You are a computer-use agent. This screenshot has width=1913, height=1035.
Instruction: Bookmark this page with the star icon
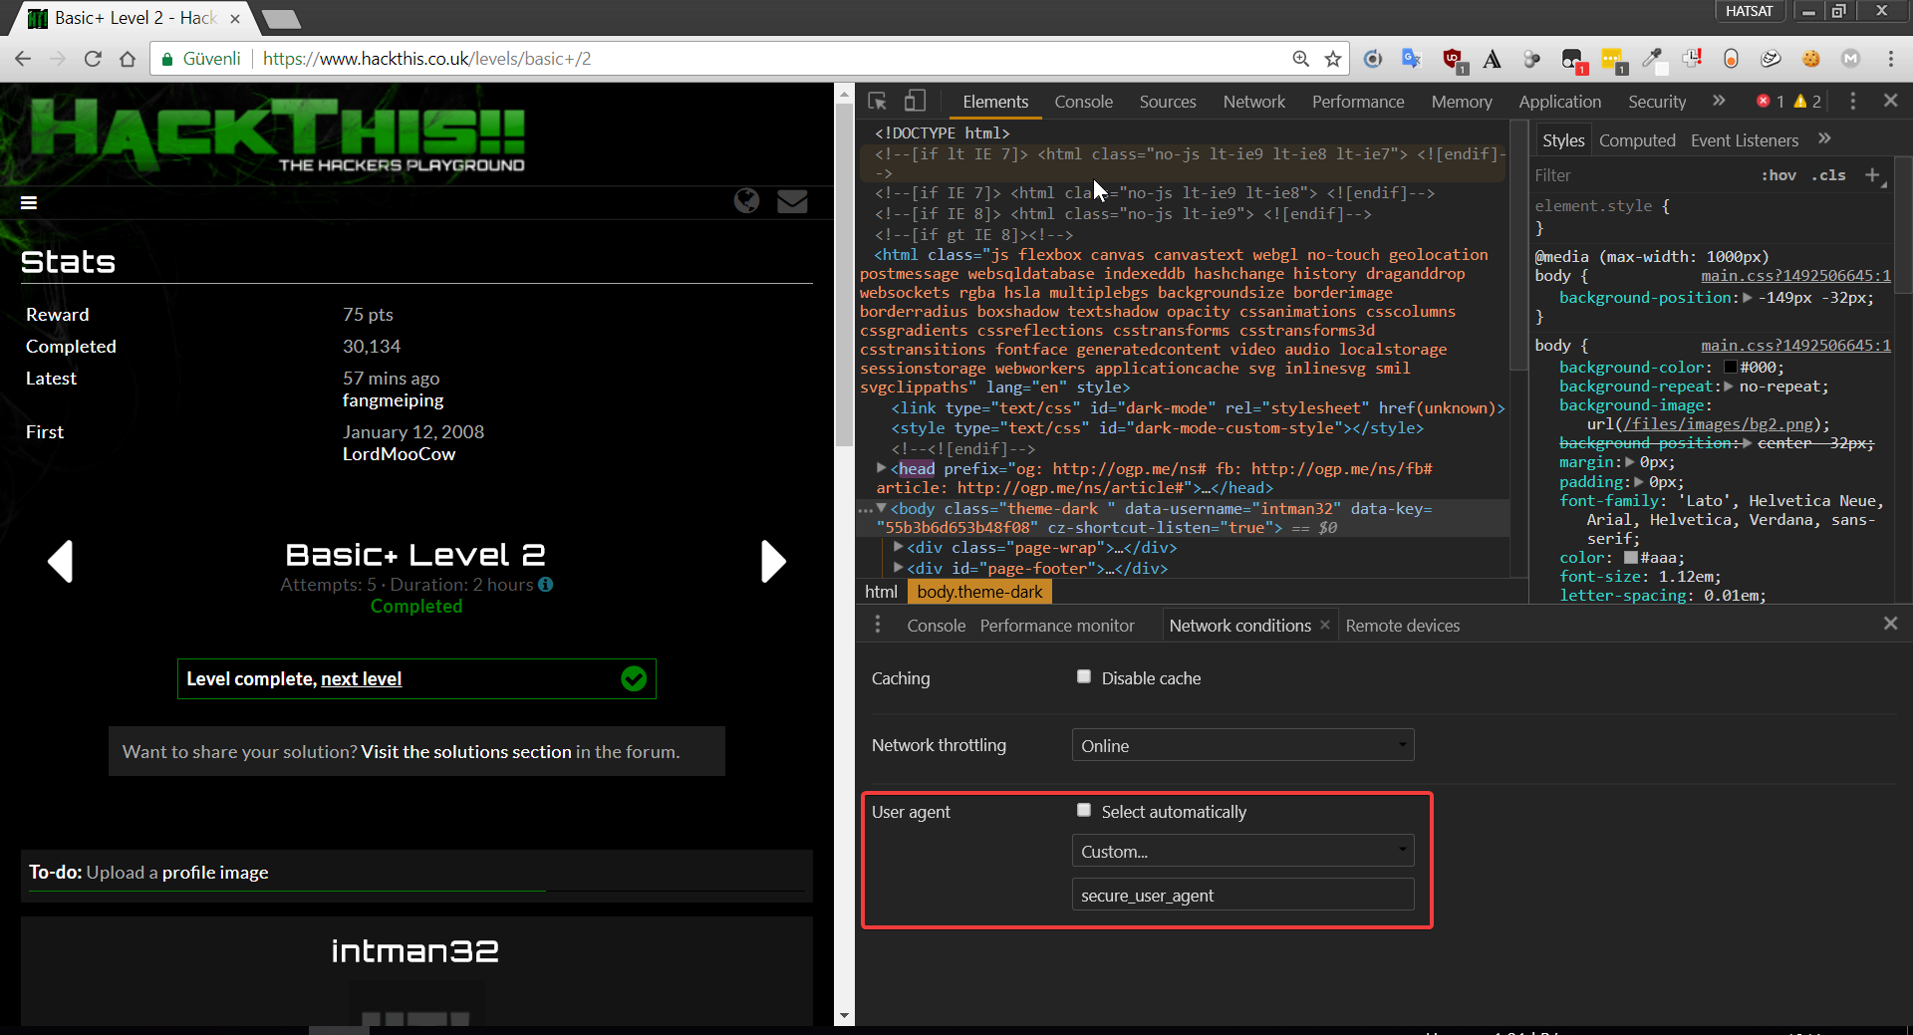pyautogui.click(x=1333, y=59)
